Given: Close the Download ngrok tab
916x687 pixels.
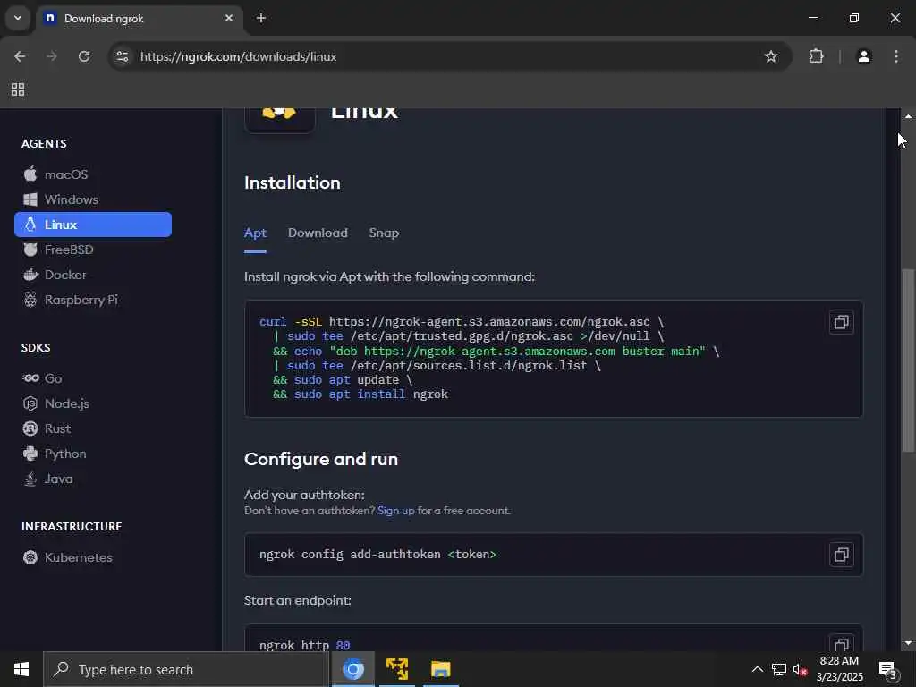Looking at the screenshot, I should click(x=229, y=18).
